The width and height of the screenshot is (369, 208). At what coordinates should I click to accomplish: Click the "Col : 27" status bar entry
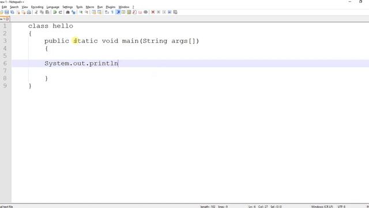point(263,207)
